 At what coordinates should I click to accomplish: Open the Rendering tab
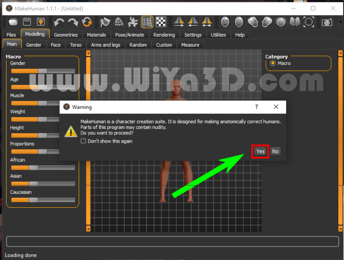click(x=164, y=35)
